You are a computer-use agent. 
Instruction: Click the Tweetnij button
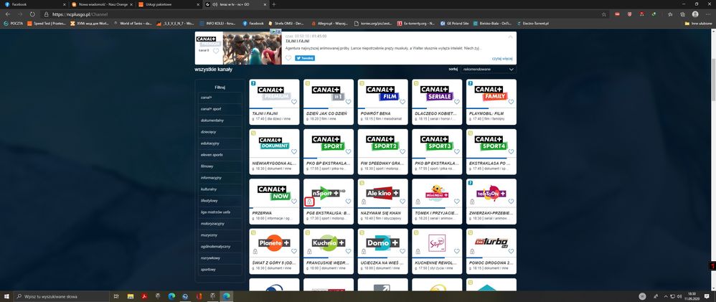tap(305, 58)
